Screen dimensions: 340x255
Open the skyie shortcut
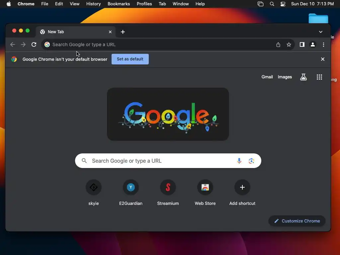point(94,193)
